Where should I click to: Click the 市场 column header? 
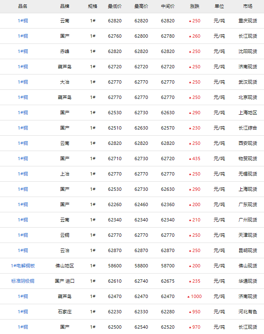[x=248, y=6]
